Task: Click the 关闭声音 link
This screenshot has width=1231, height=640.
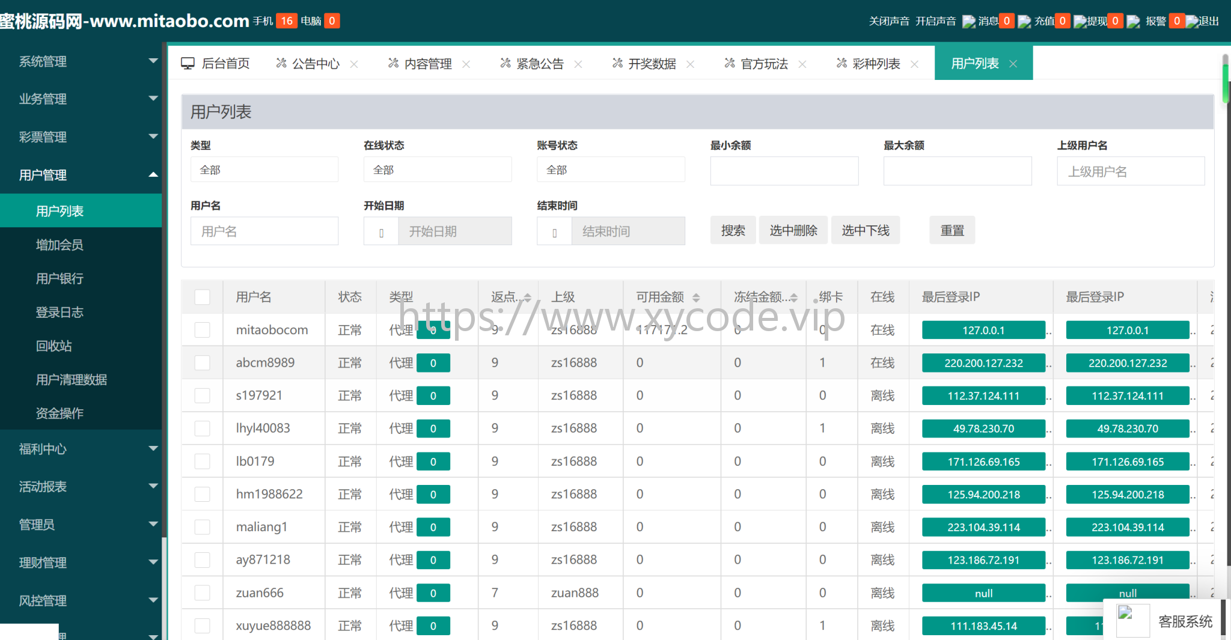Action: (889, 21)
